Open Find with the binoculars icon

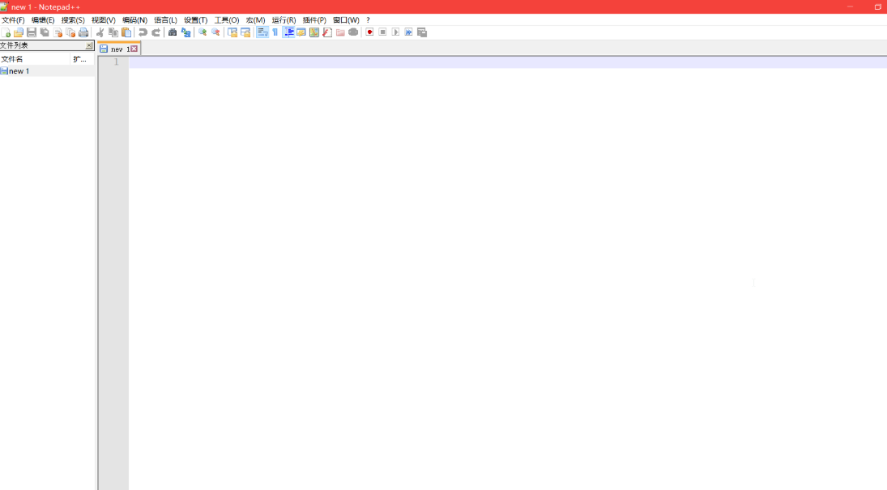tap(173, 32)
